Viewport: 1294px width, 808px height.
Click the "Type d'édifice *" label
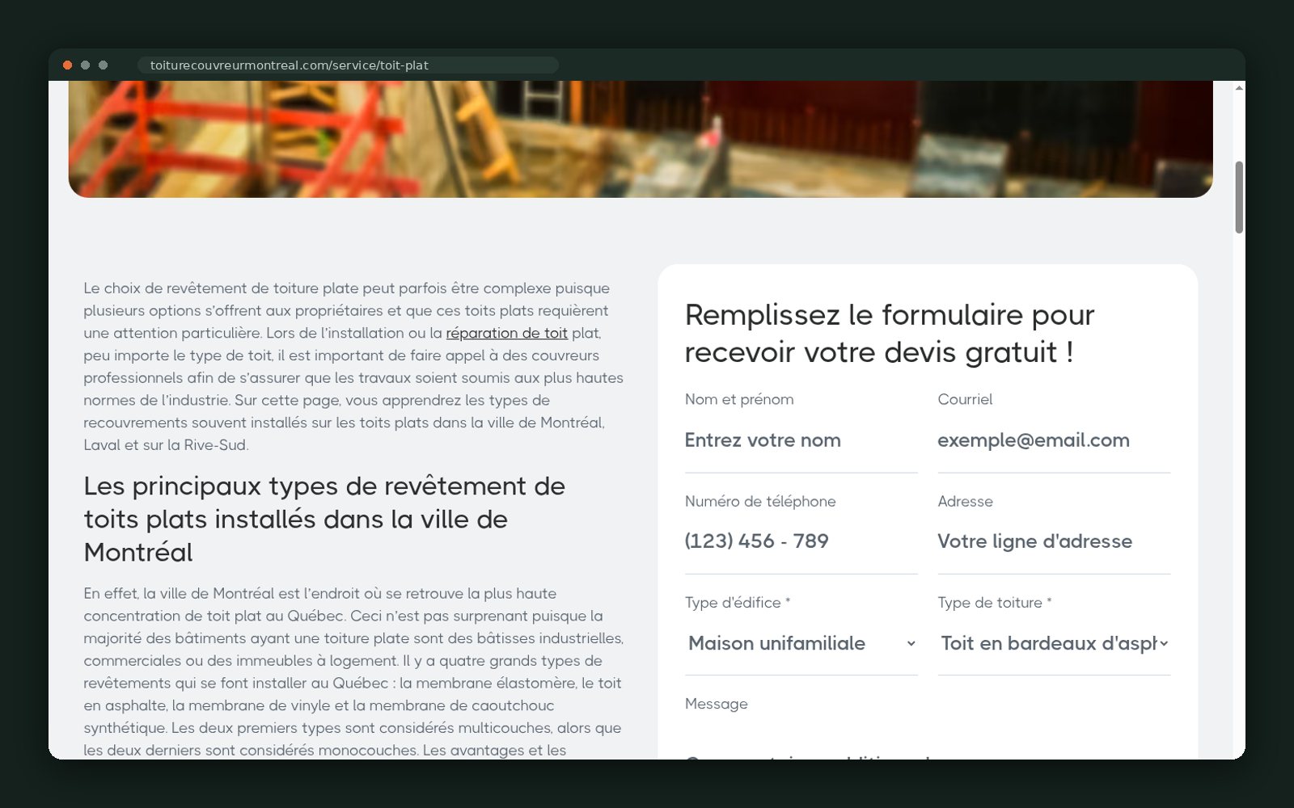[738, 603]
